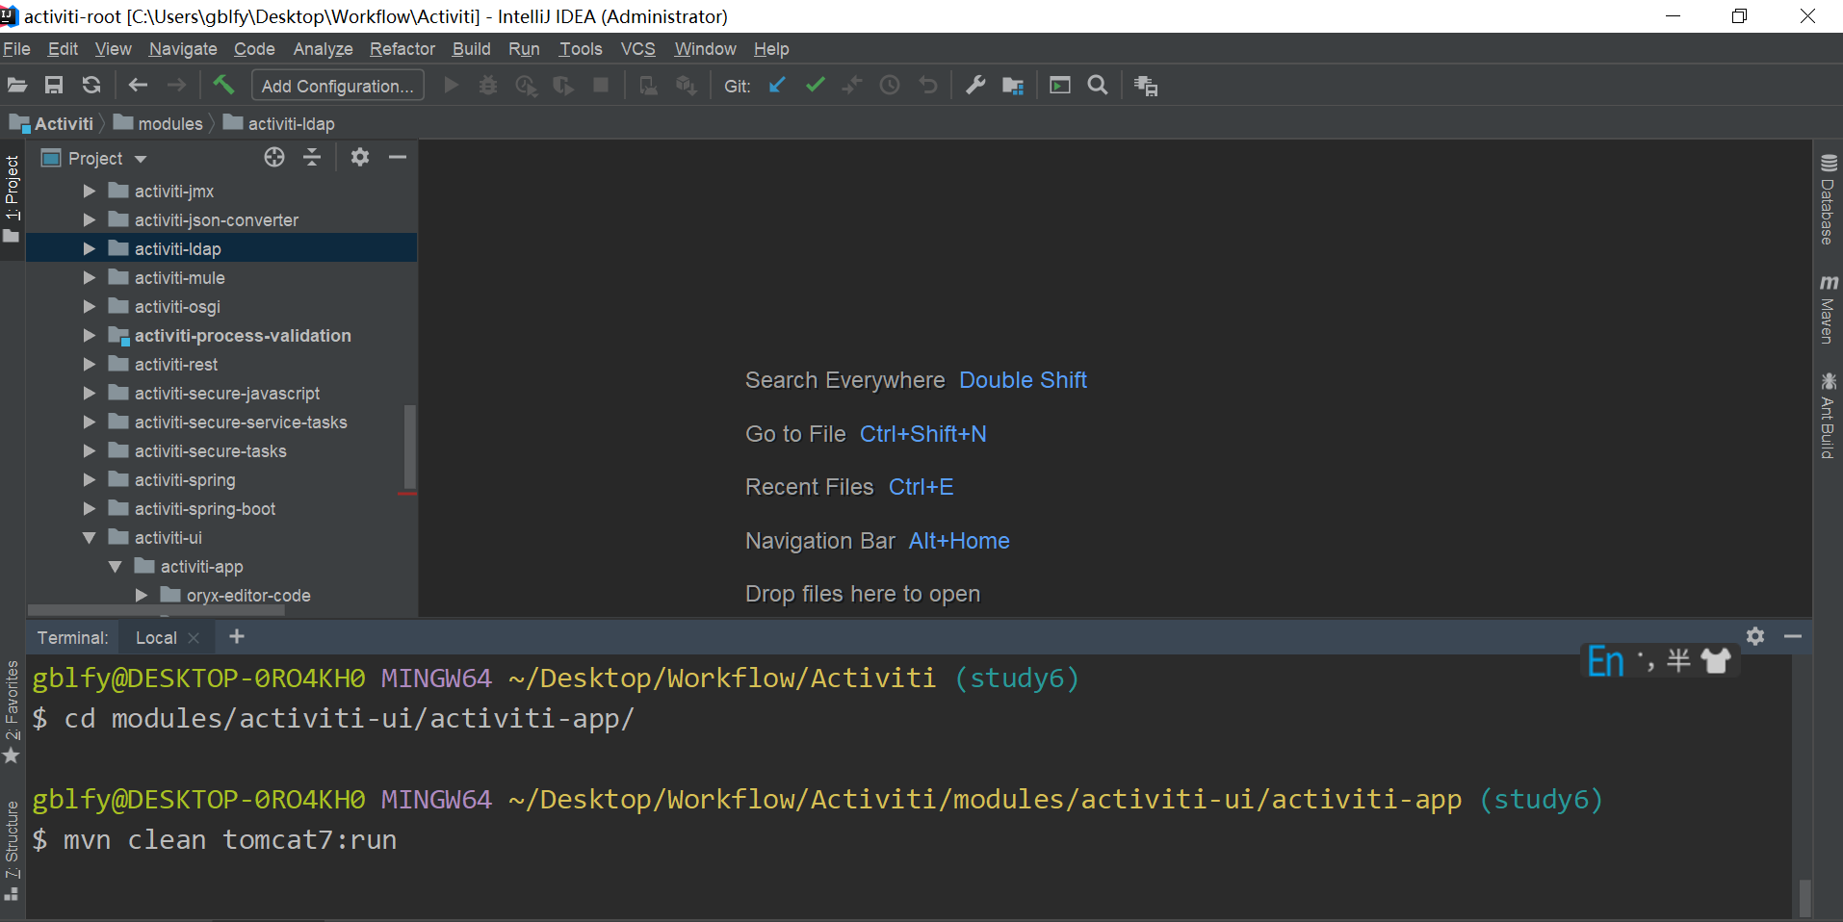Toggle the Ant Build tool window
Viewport: 1843px width, 922px height.
(x=1828, y=415)
